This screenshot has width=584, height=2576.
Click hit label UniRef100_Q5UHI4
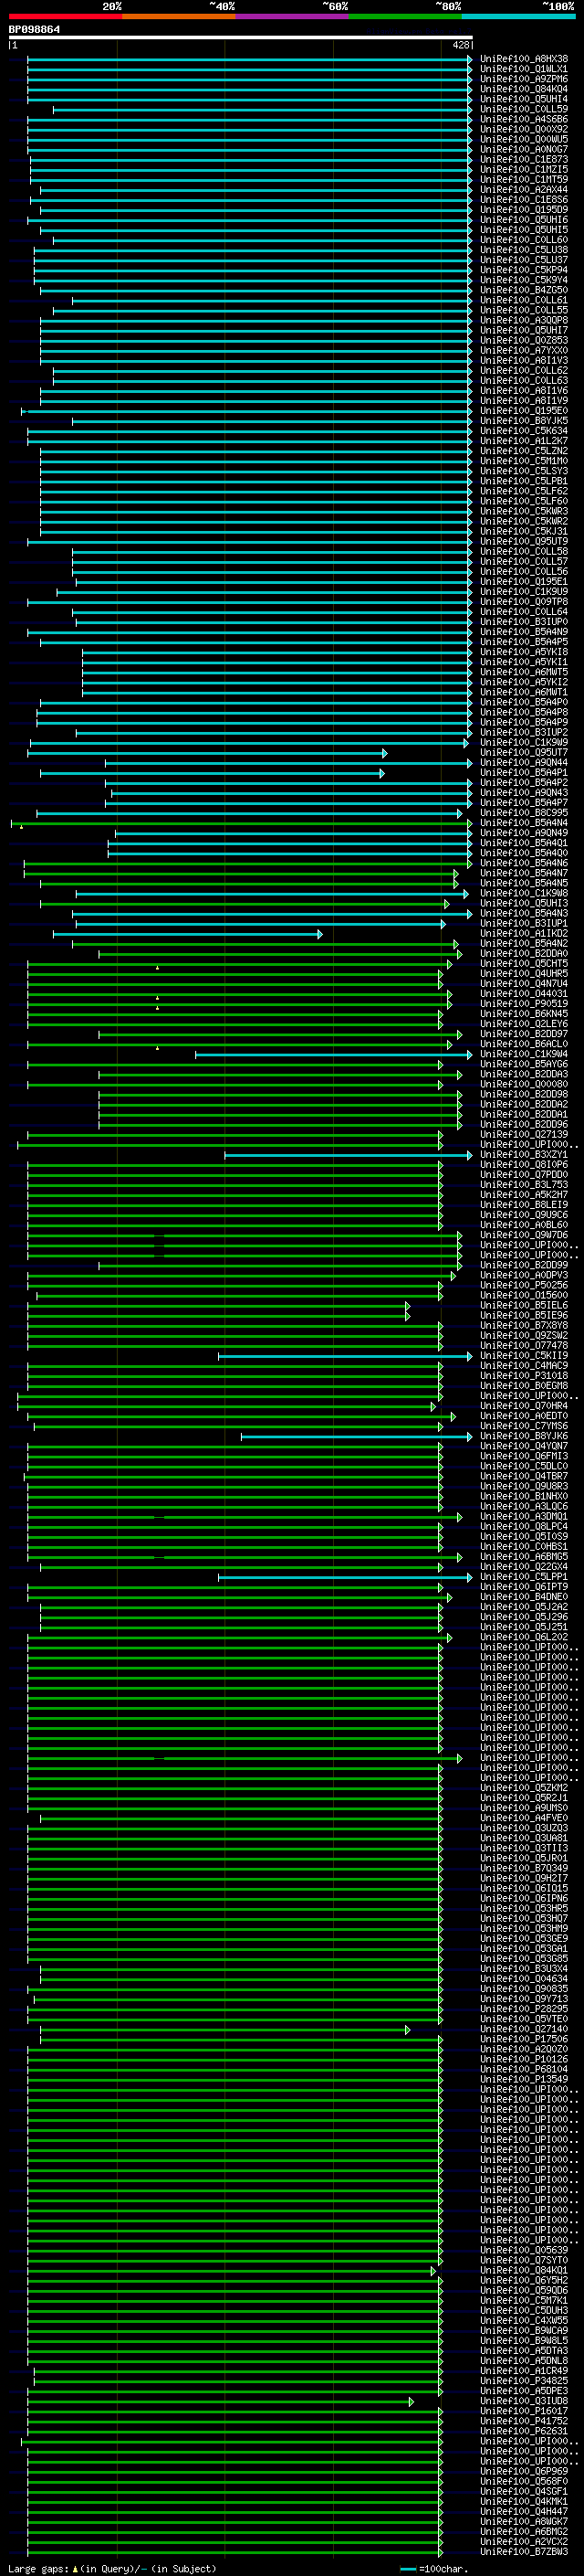pyautogui.click(x=524, y=99)
